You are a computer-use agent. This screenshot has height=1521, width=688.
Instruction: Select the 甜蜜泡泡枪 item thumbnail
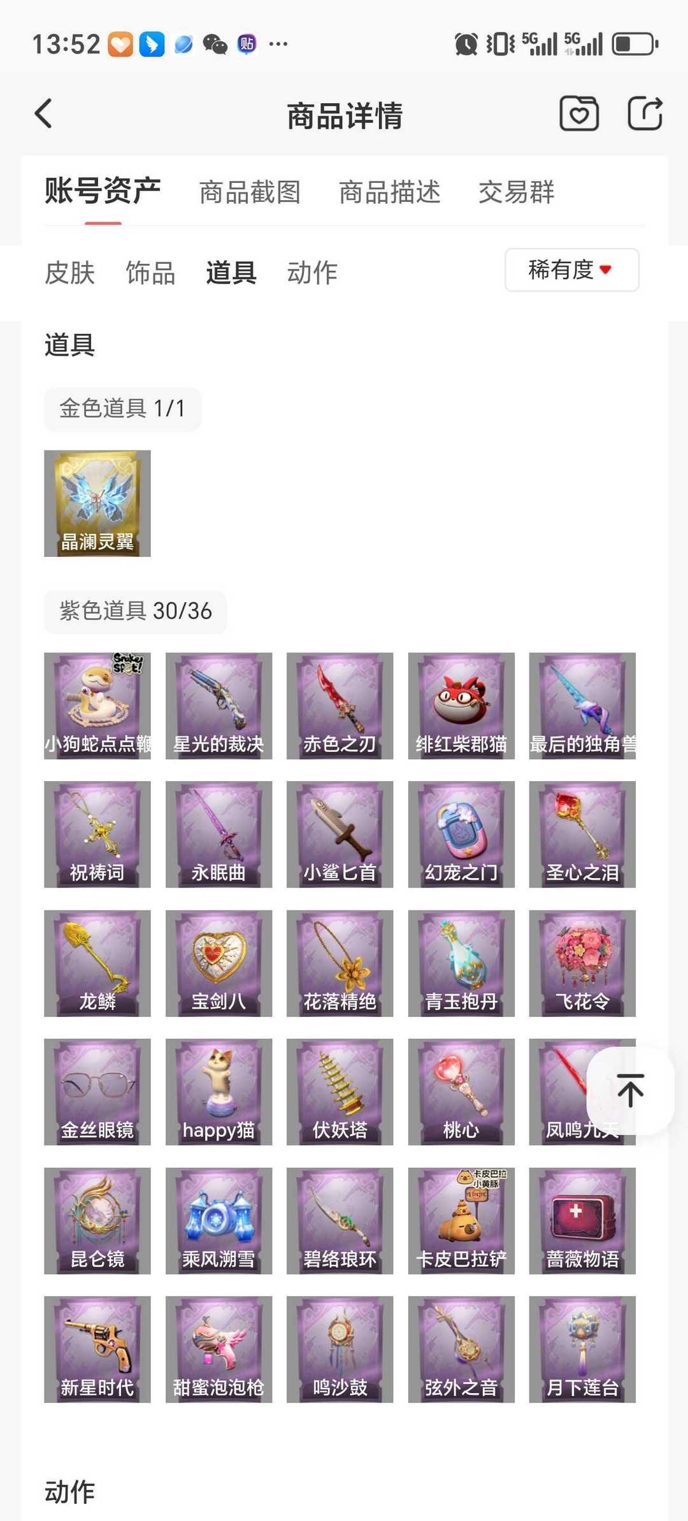pos(219,1349)
